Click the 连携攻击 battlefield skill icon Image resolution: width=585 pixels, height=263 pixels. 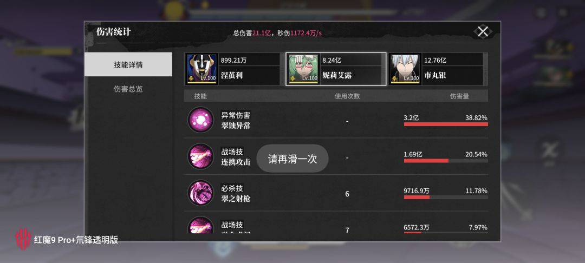[x=201, y=156]
